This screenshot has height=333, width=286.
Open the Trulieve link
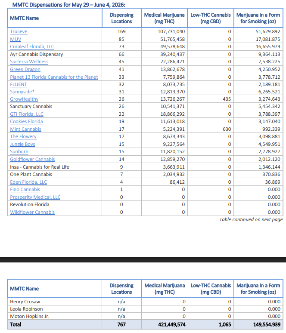click(19, 31)
